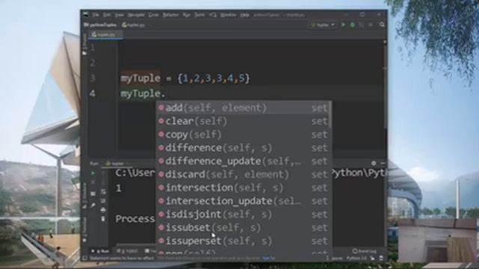Screen dimensions: 479x269
Task: Click the trash clear-output icon in Run panel
Action: pyautogui.click(x=103, y=219)
